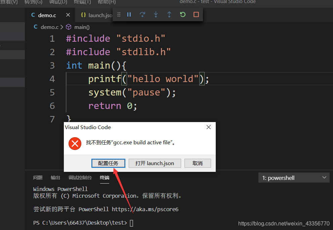333x230 pixels.
Task: Click main() in the breadcrumb
Action: (82, 27)
